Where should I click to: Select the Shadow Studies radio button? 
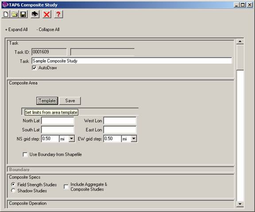coord(13,191)
